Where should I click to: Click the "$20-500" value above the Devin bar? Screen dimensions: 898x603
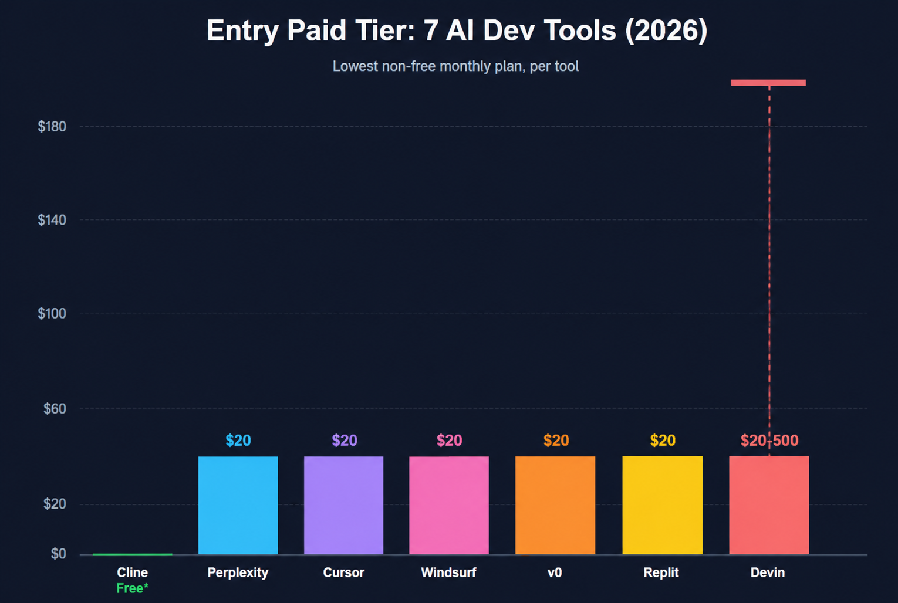coord(769,441)
